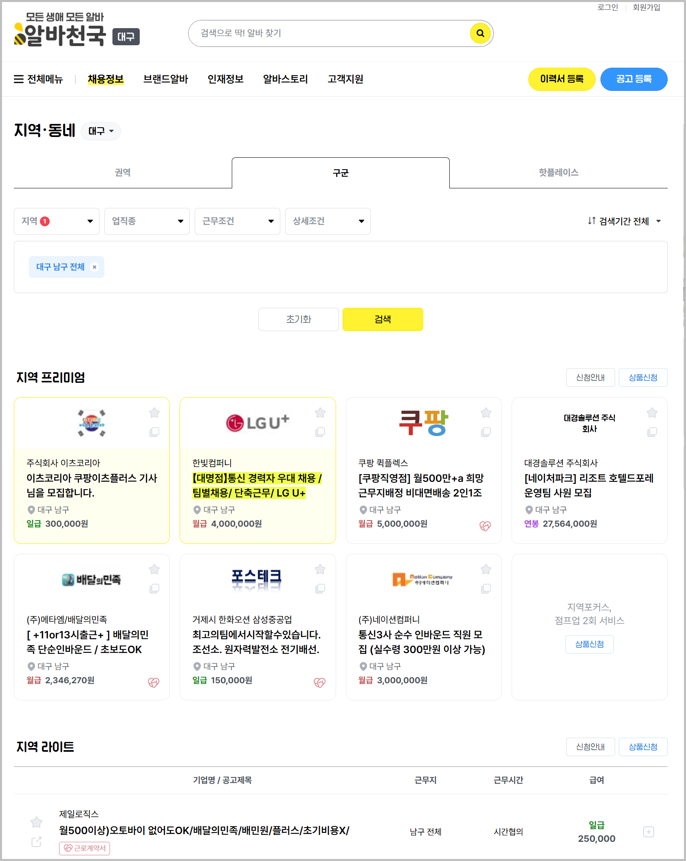
Task: Switch to the 핫플레이스 tab
Action: pyautogui.click(x=558, y=172)
